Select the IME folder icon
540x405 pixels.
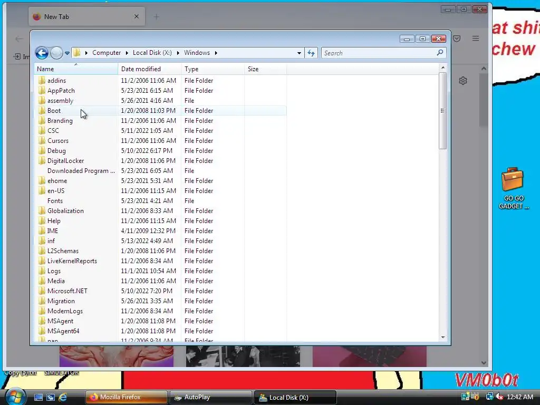[42, 230]
